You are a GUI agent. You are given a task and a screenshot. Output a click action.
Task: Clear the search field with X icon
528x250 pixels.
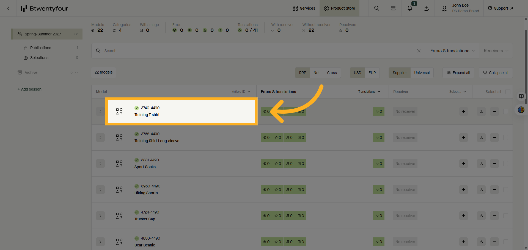click(x=419, y=51)
